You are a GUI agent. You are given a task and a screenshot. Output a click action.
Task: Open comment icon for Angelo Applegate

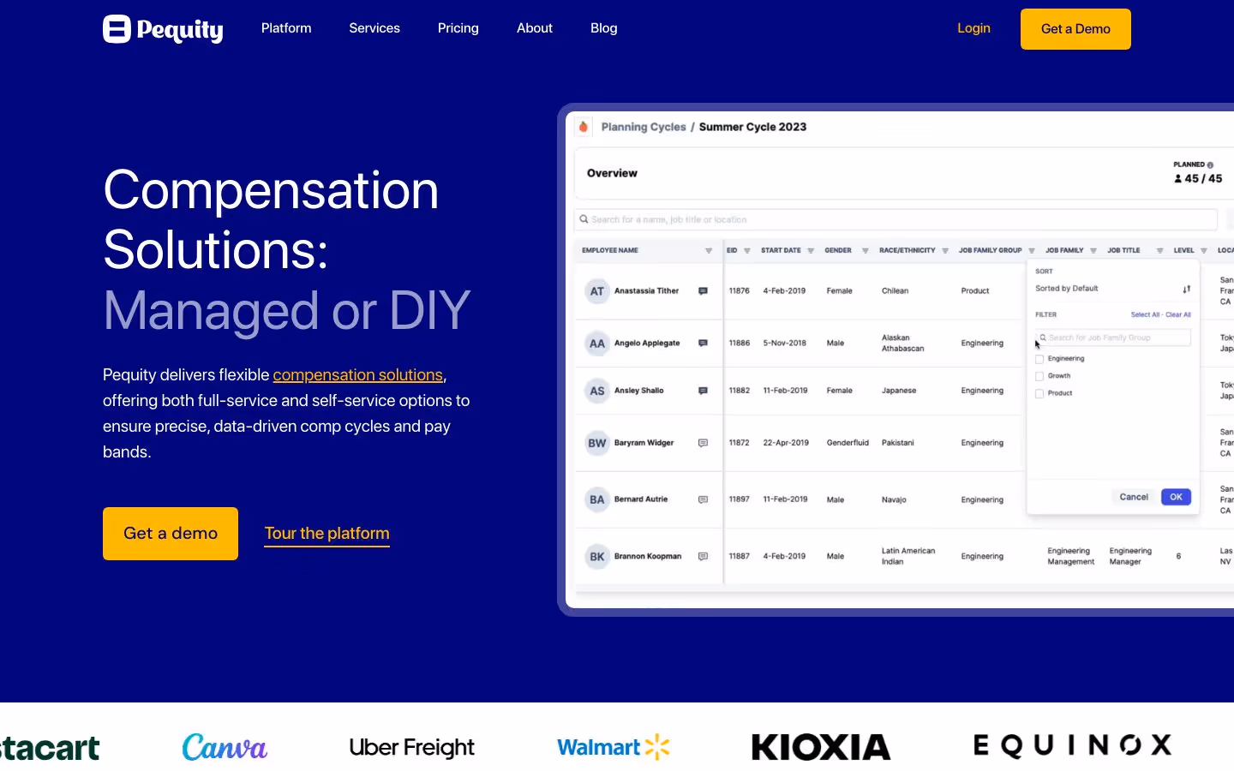tap(703, 344)
